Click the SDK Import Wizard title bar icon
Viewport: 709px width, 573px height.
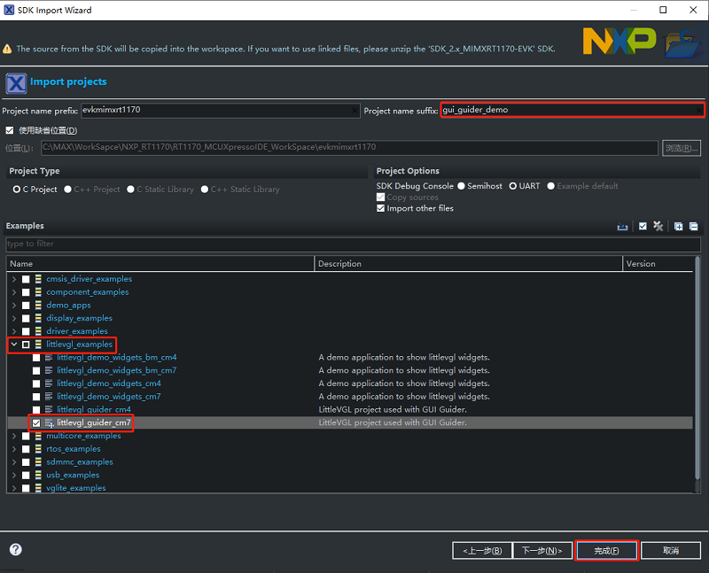(9, 10)
